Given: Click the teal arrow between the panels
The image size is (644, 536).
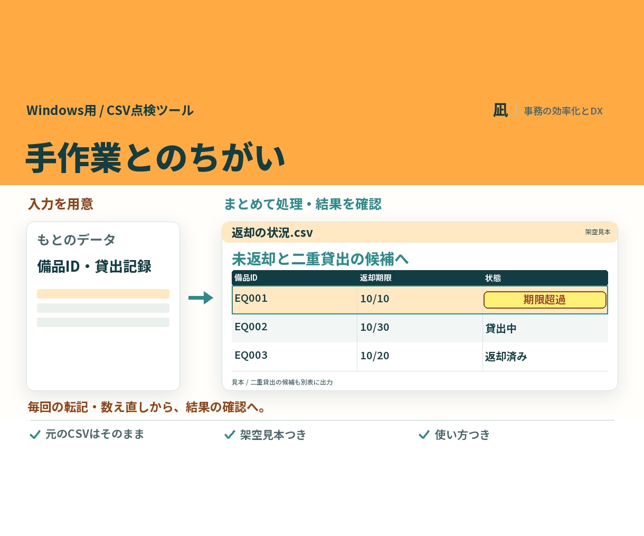Looking at the screenshot, I should (x=201, y=298).
